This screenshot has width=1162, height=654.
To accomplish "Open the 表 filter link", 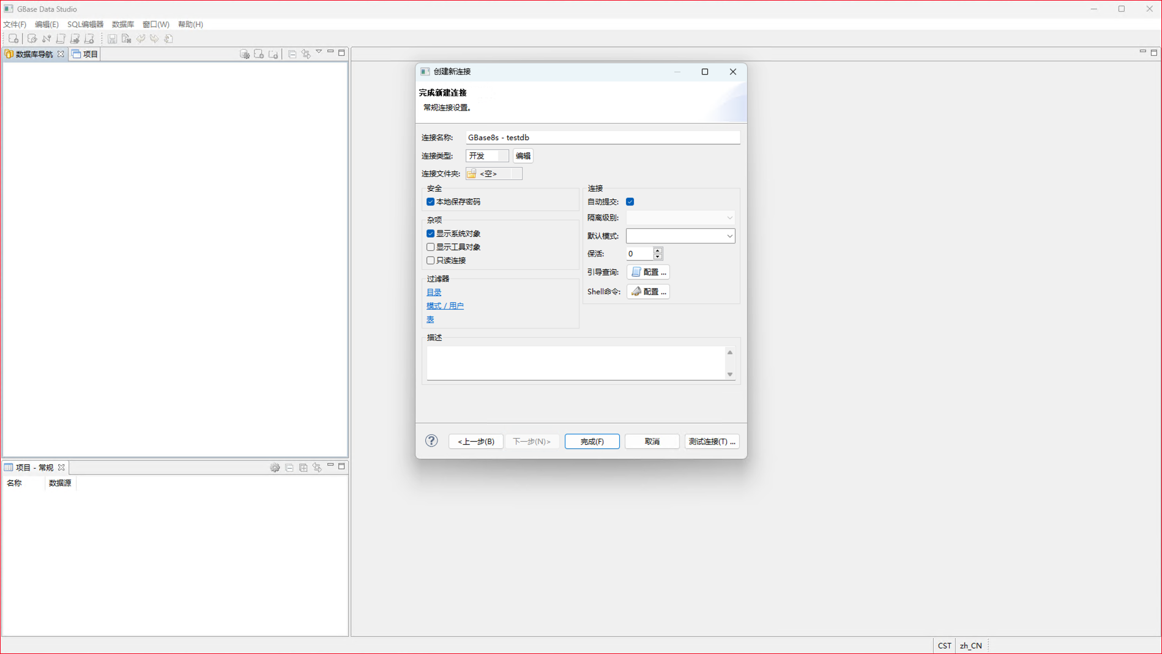I will (430, 319).
